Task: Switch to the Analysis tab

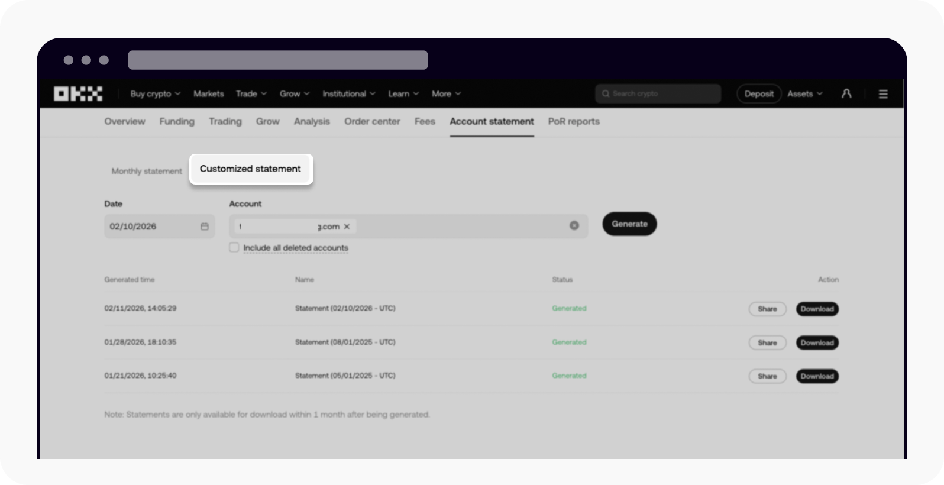Action: (x=312, y=121)
